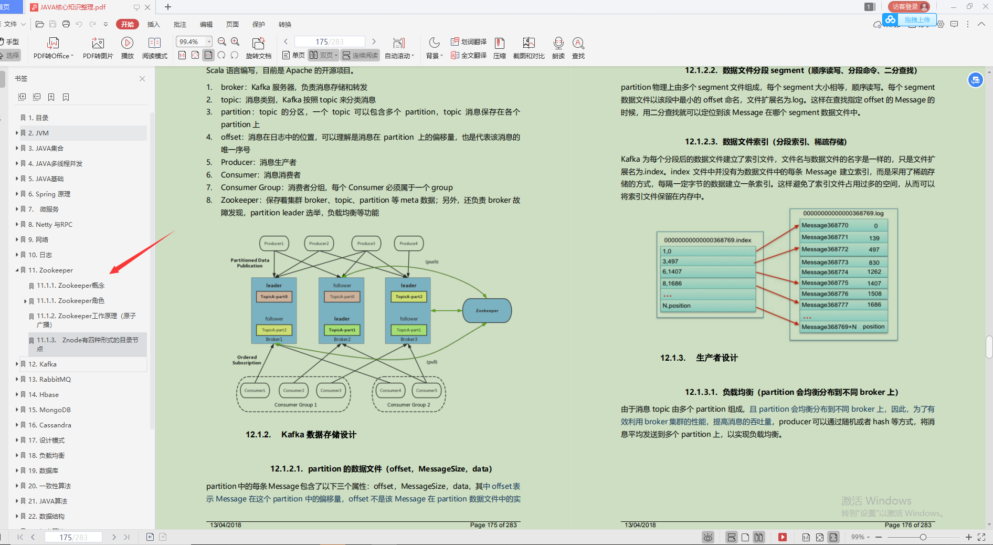Open the compress (压缩) tool
Screen dimensions: 993x545
pos(500,48)
